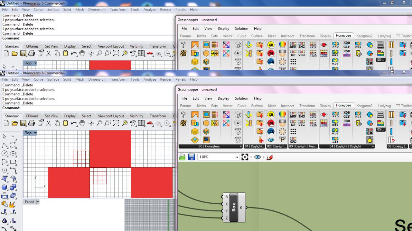
Task: Open the Analyze menu in the lower Rhino window
Action: [x=150, y=79]
